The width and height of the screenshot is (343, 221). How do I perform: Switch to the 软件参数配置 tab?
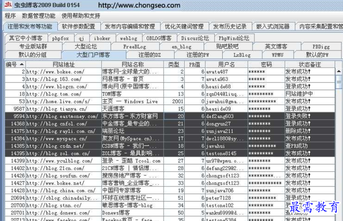click(78, 27)
